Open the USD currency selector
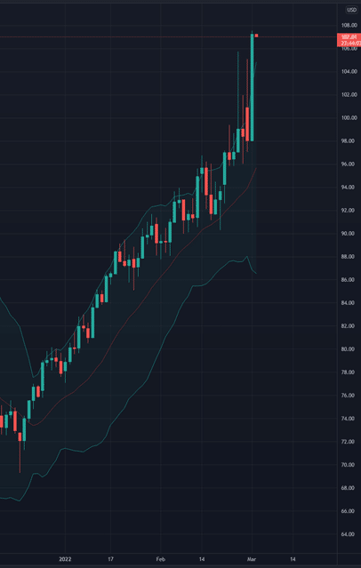The image size is (361, 568). 351,10
